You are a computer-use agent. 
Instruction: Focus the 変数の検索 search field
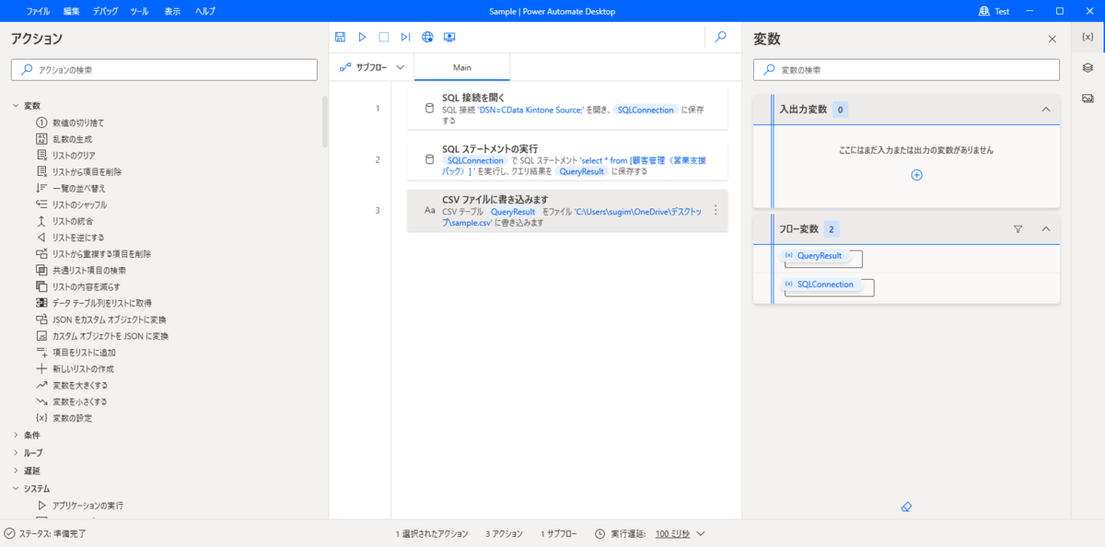(x=907, y=69)
